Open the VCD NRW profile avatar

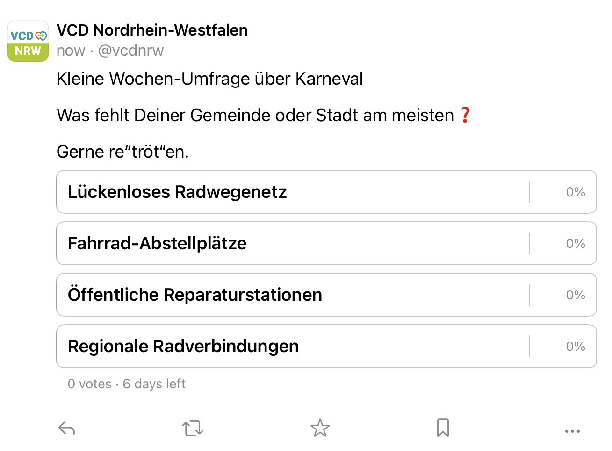point(28,41)
